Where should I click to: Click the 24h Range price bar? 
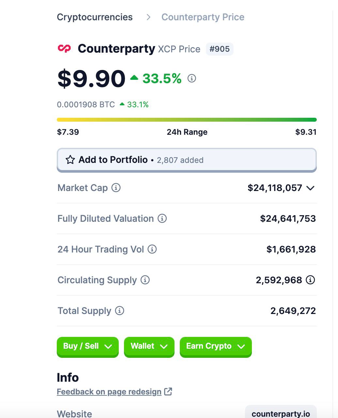tap(187, 120)
